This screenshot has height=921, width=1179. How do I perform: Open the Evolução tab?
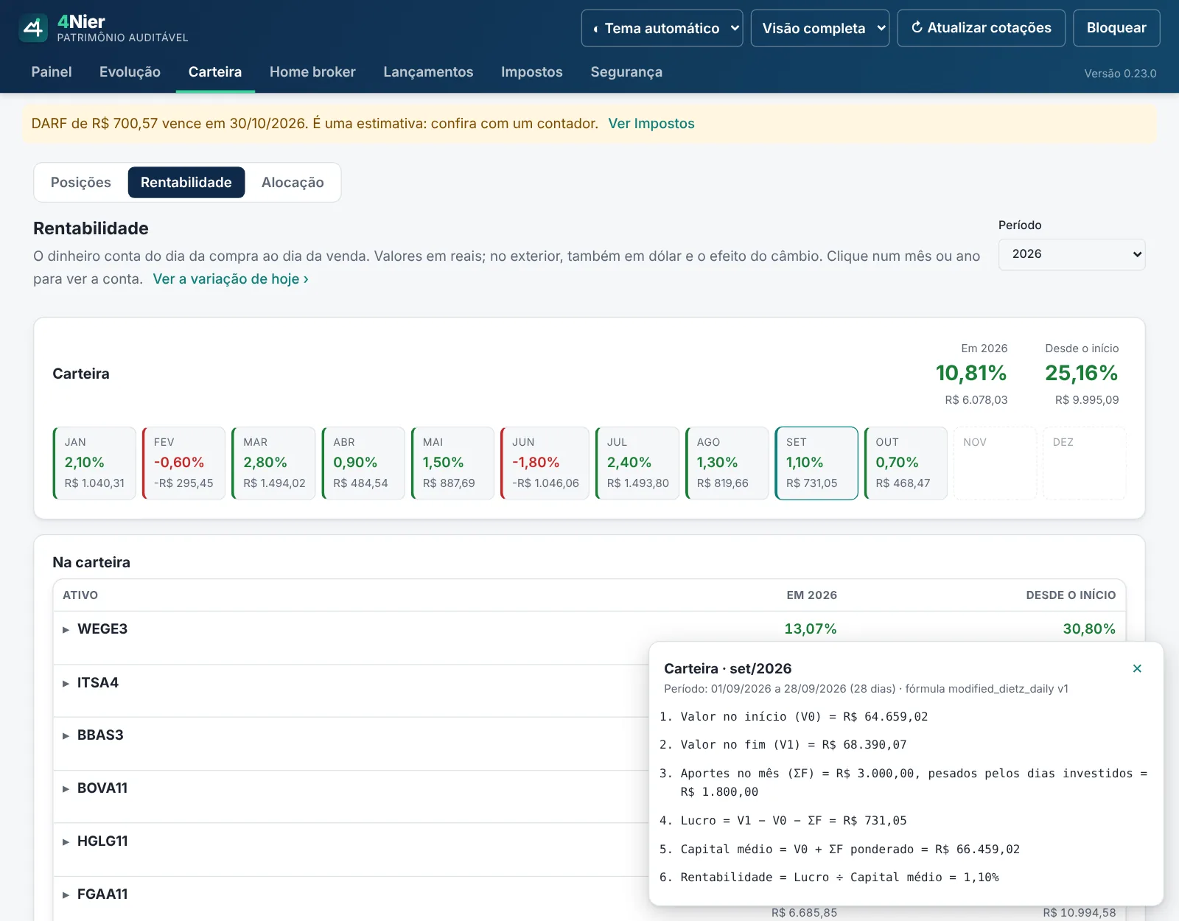[x=130, y=72]
